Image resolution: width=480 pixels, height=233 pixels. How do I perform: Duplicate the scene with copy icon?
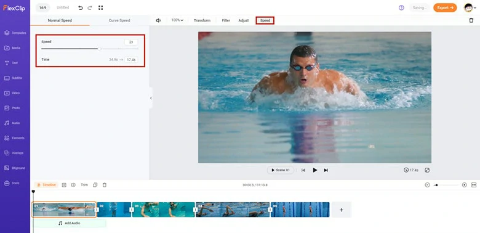(x=95, y=185)
